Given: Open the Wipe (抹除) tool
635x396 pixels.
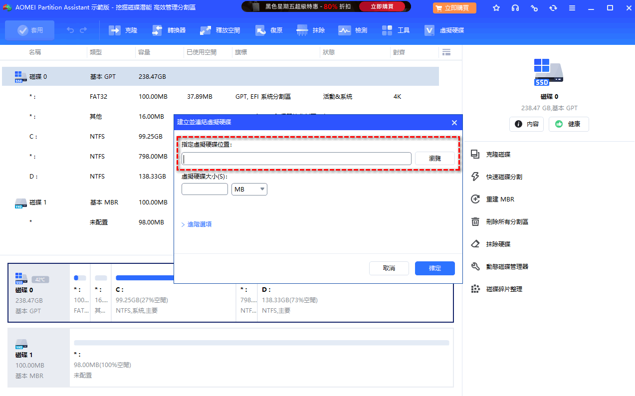Looking at the screenshot, I should 311,30.
